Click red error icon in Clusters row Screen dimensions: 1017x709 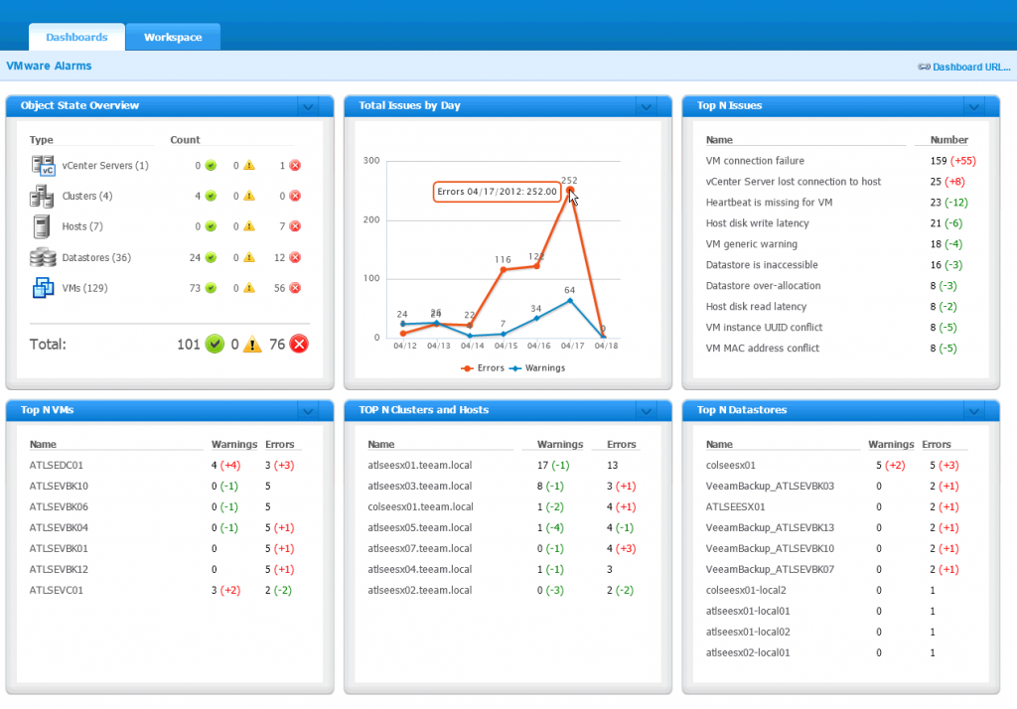click(x=295, y=196)
